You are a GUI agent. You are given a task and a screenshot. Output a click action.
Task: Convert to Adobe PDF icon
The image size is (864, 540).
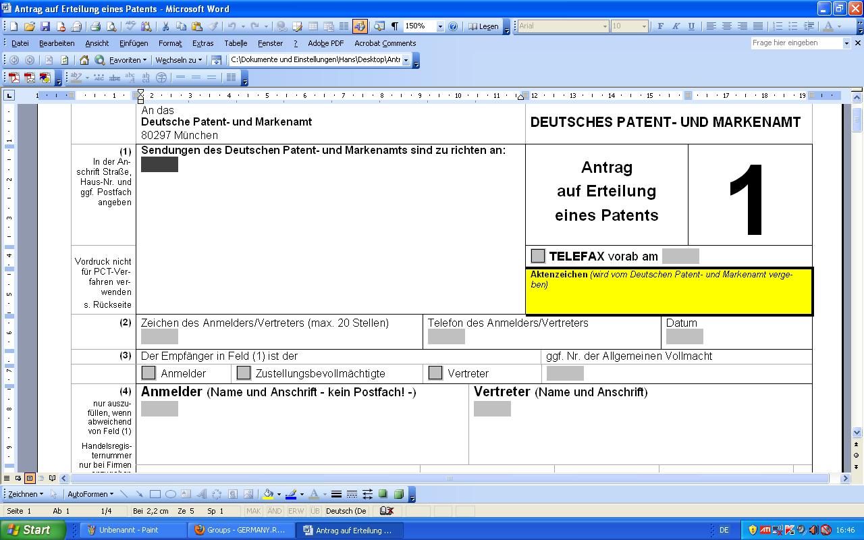point(13,78)
